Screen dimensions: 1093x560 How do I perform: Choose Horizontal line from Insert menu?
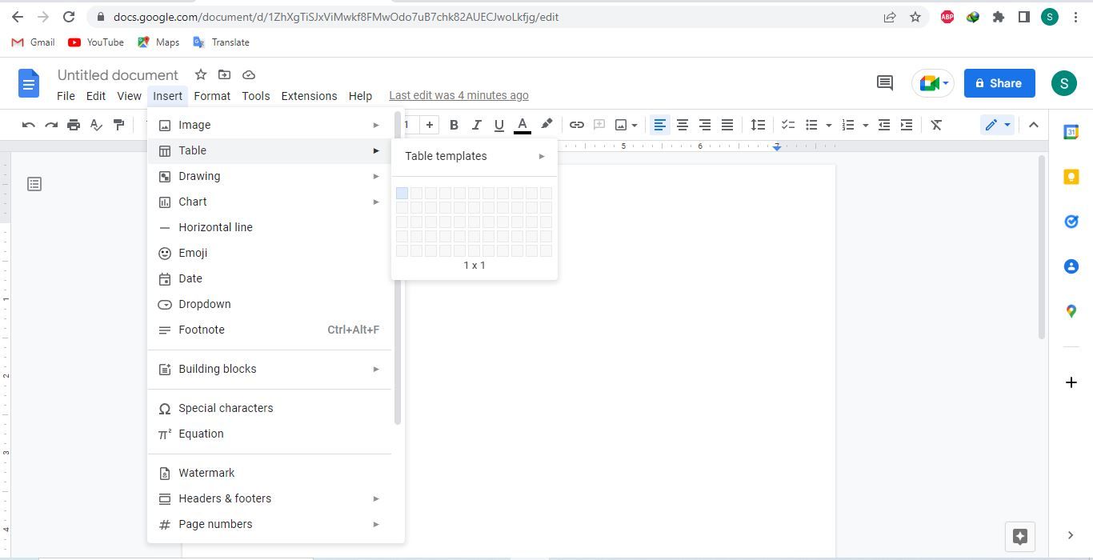pyautogui.click(x=270, y=227)
